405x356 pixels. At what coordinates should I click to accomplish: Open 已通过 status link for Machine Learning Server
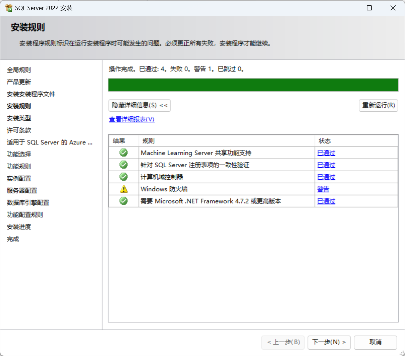point(326,153)
